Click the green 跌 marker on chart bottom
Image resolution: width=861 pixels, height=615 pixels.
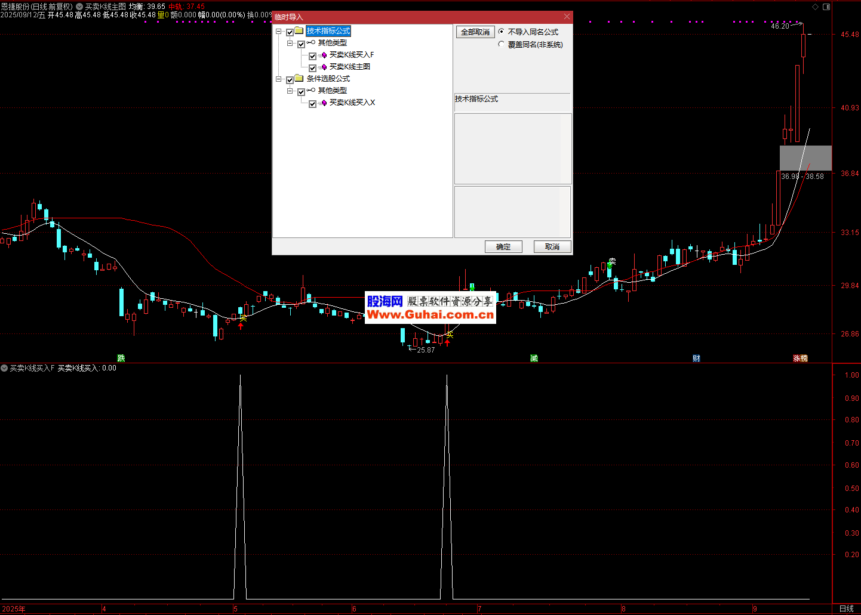121,358
